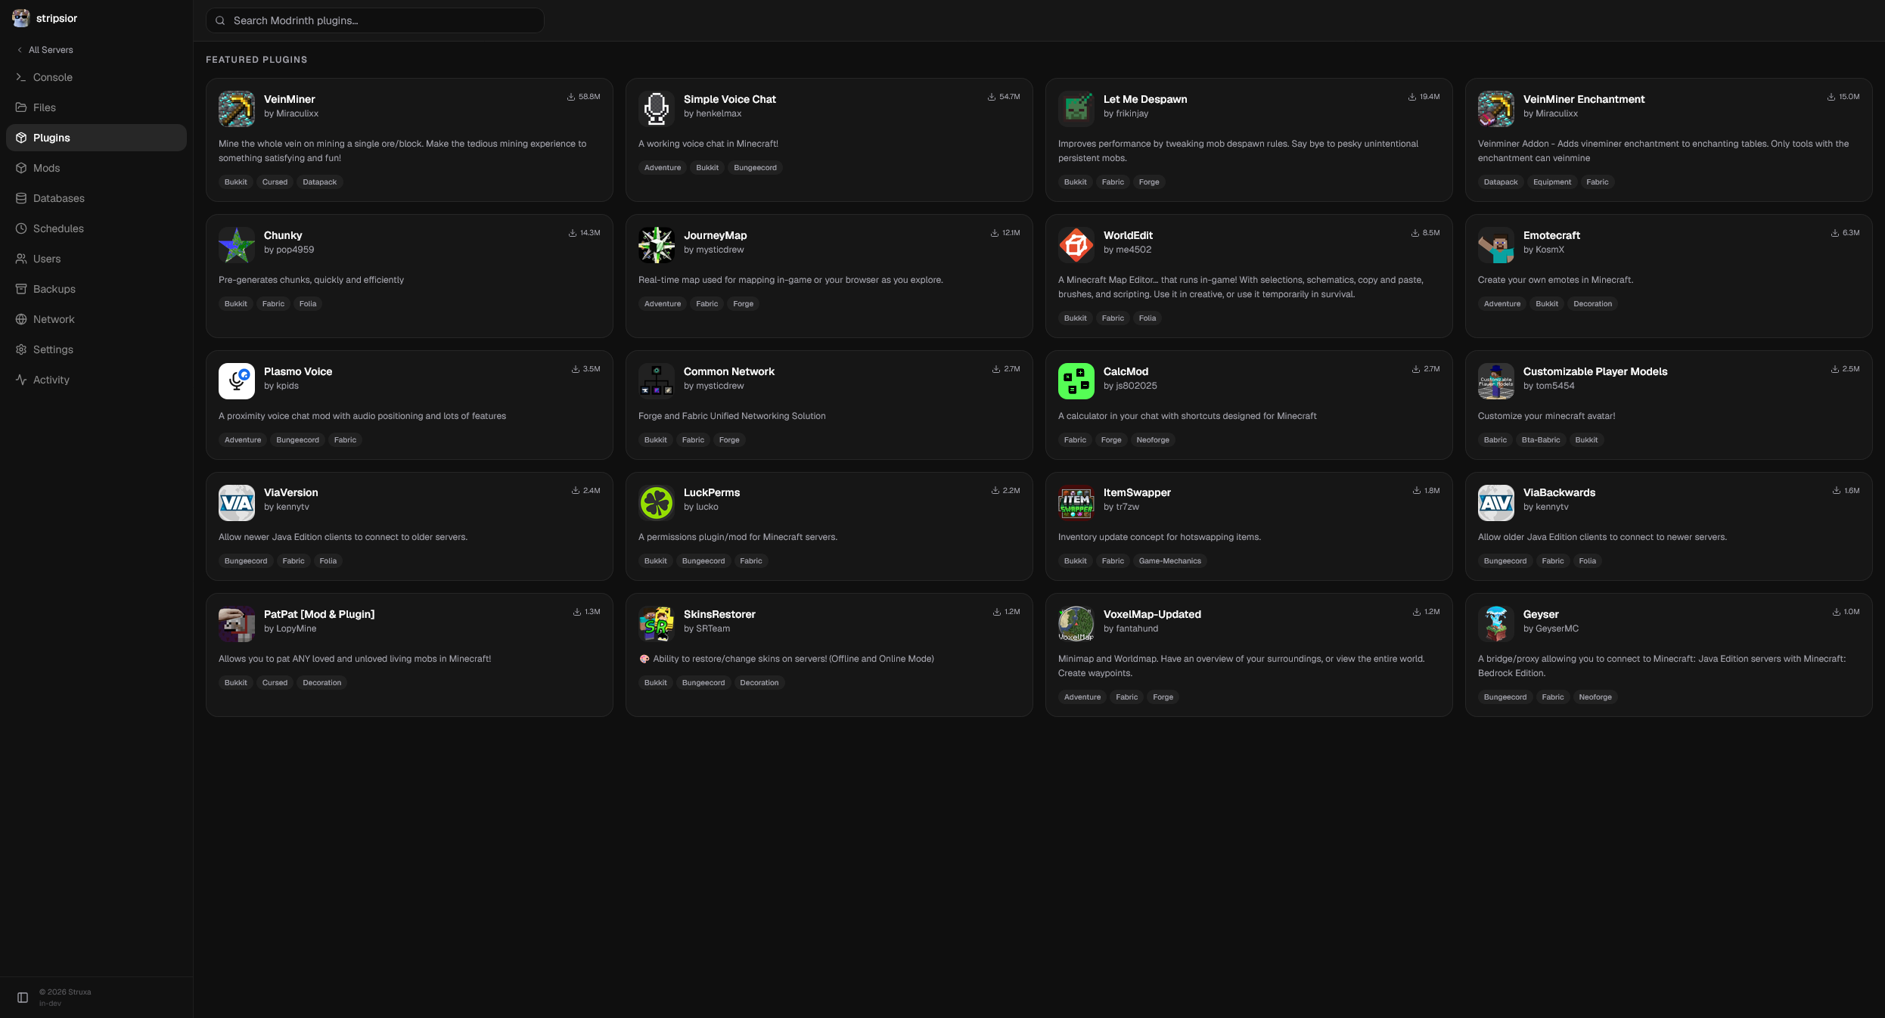This screenshot has width=1885, height=1018.
Task: Click the 58.8M download count on VeinMiner
Action: 584,97
